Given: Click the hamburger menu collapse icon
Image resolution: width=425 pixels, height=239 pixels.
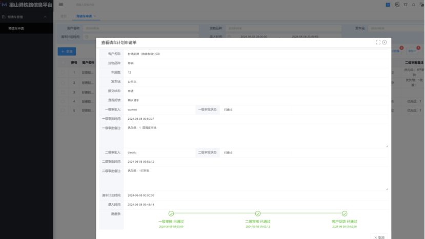Looking at the screenshot, I should [x=61, y=5].
